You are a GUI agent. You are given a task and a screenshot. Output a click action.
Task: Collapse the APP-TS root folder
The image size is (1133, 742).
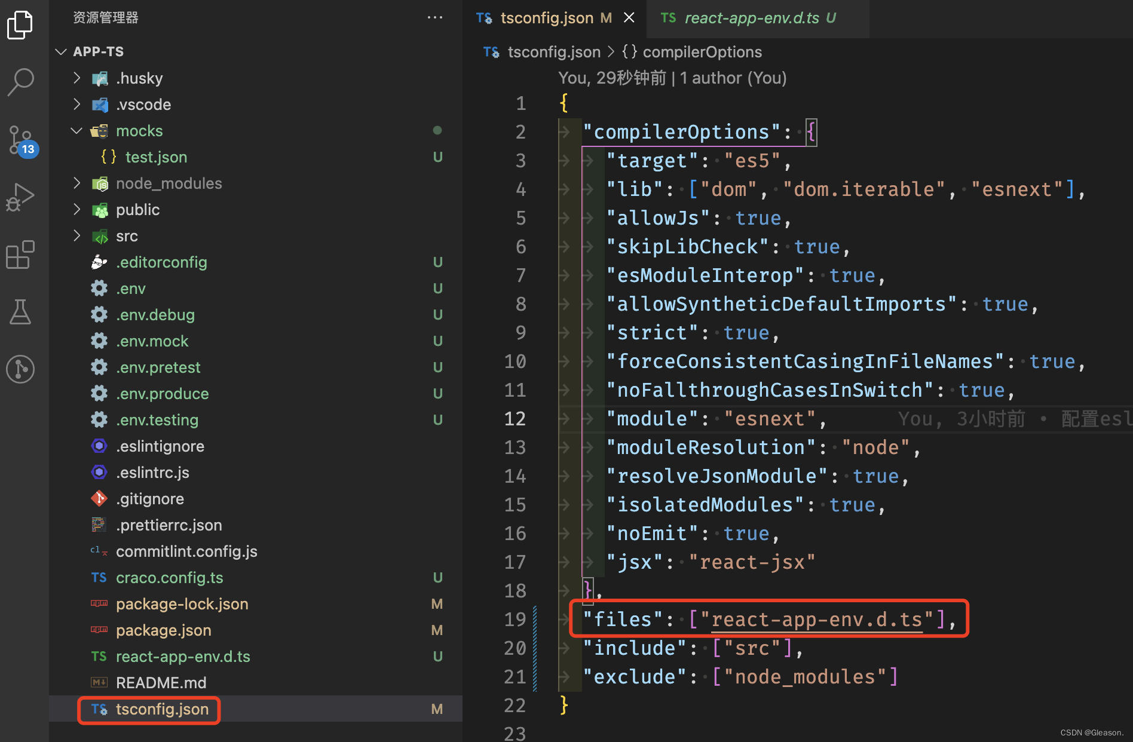tap(60, 51)
